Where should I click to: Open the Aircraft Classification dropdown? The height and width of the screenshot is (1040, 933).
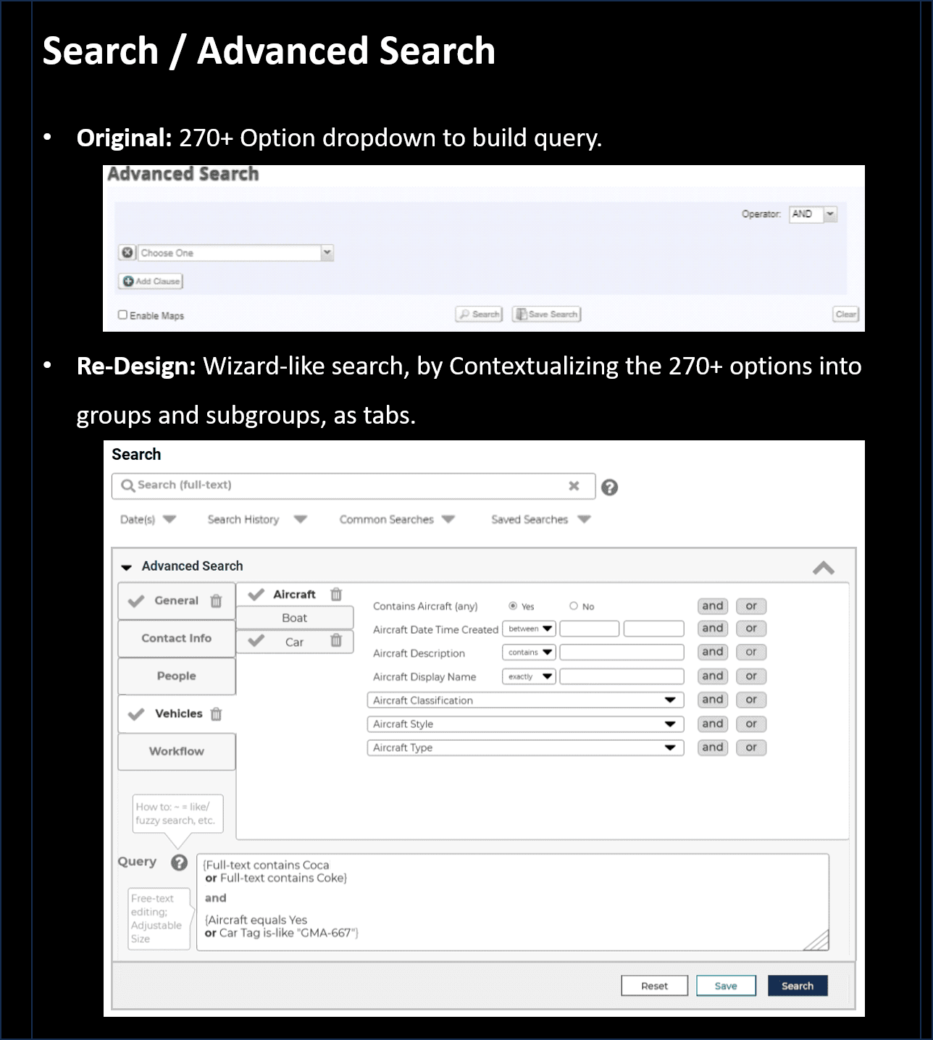coord(526,700)
